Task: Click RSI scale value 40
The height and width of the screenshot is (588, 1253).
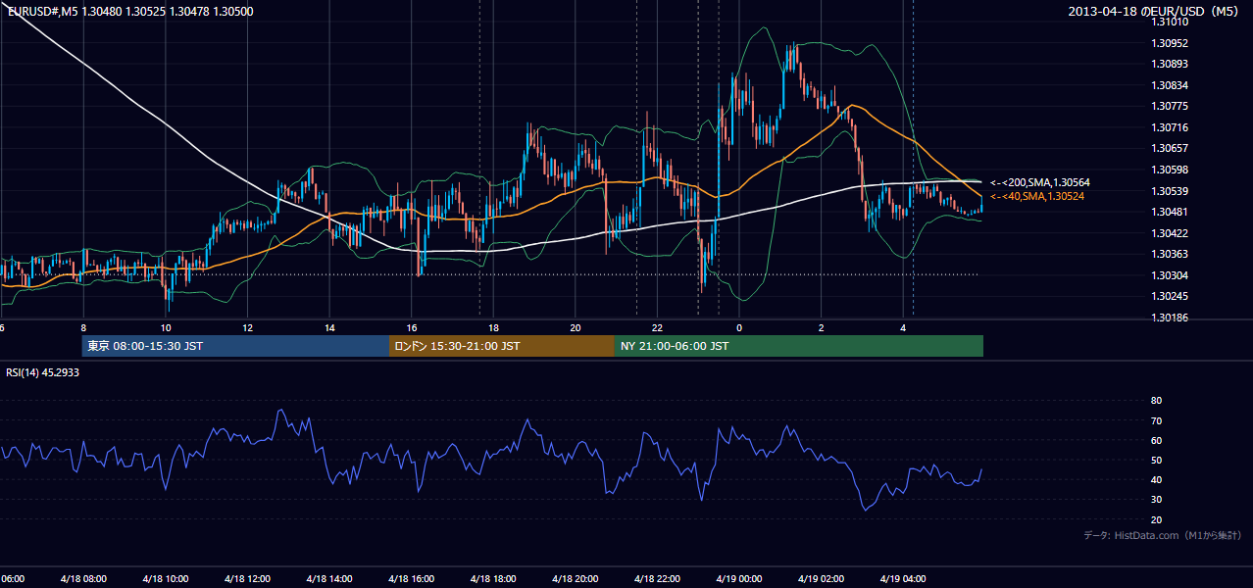Action: point(1156,479)
